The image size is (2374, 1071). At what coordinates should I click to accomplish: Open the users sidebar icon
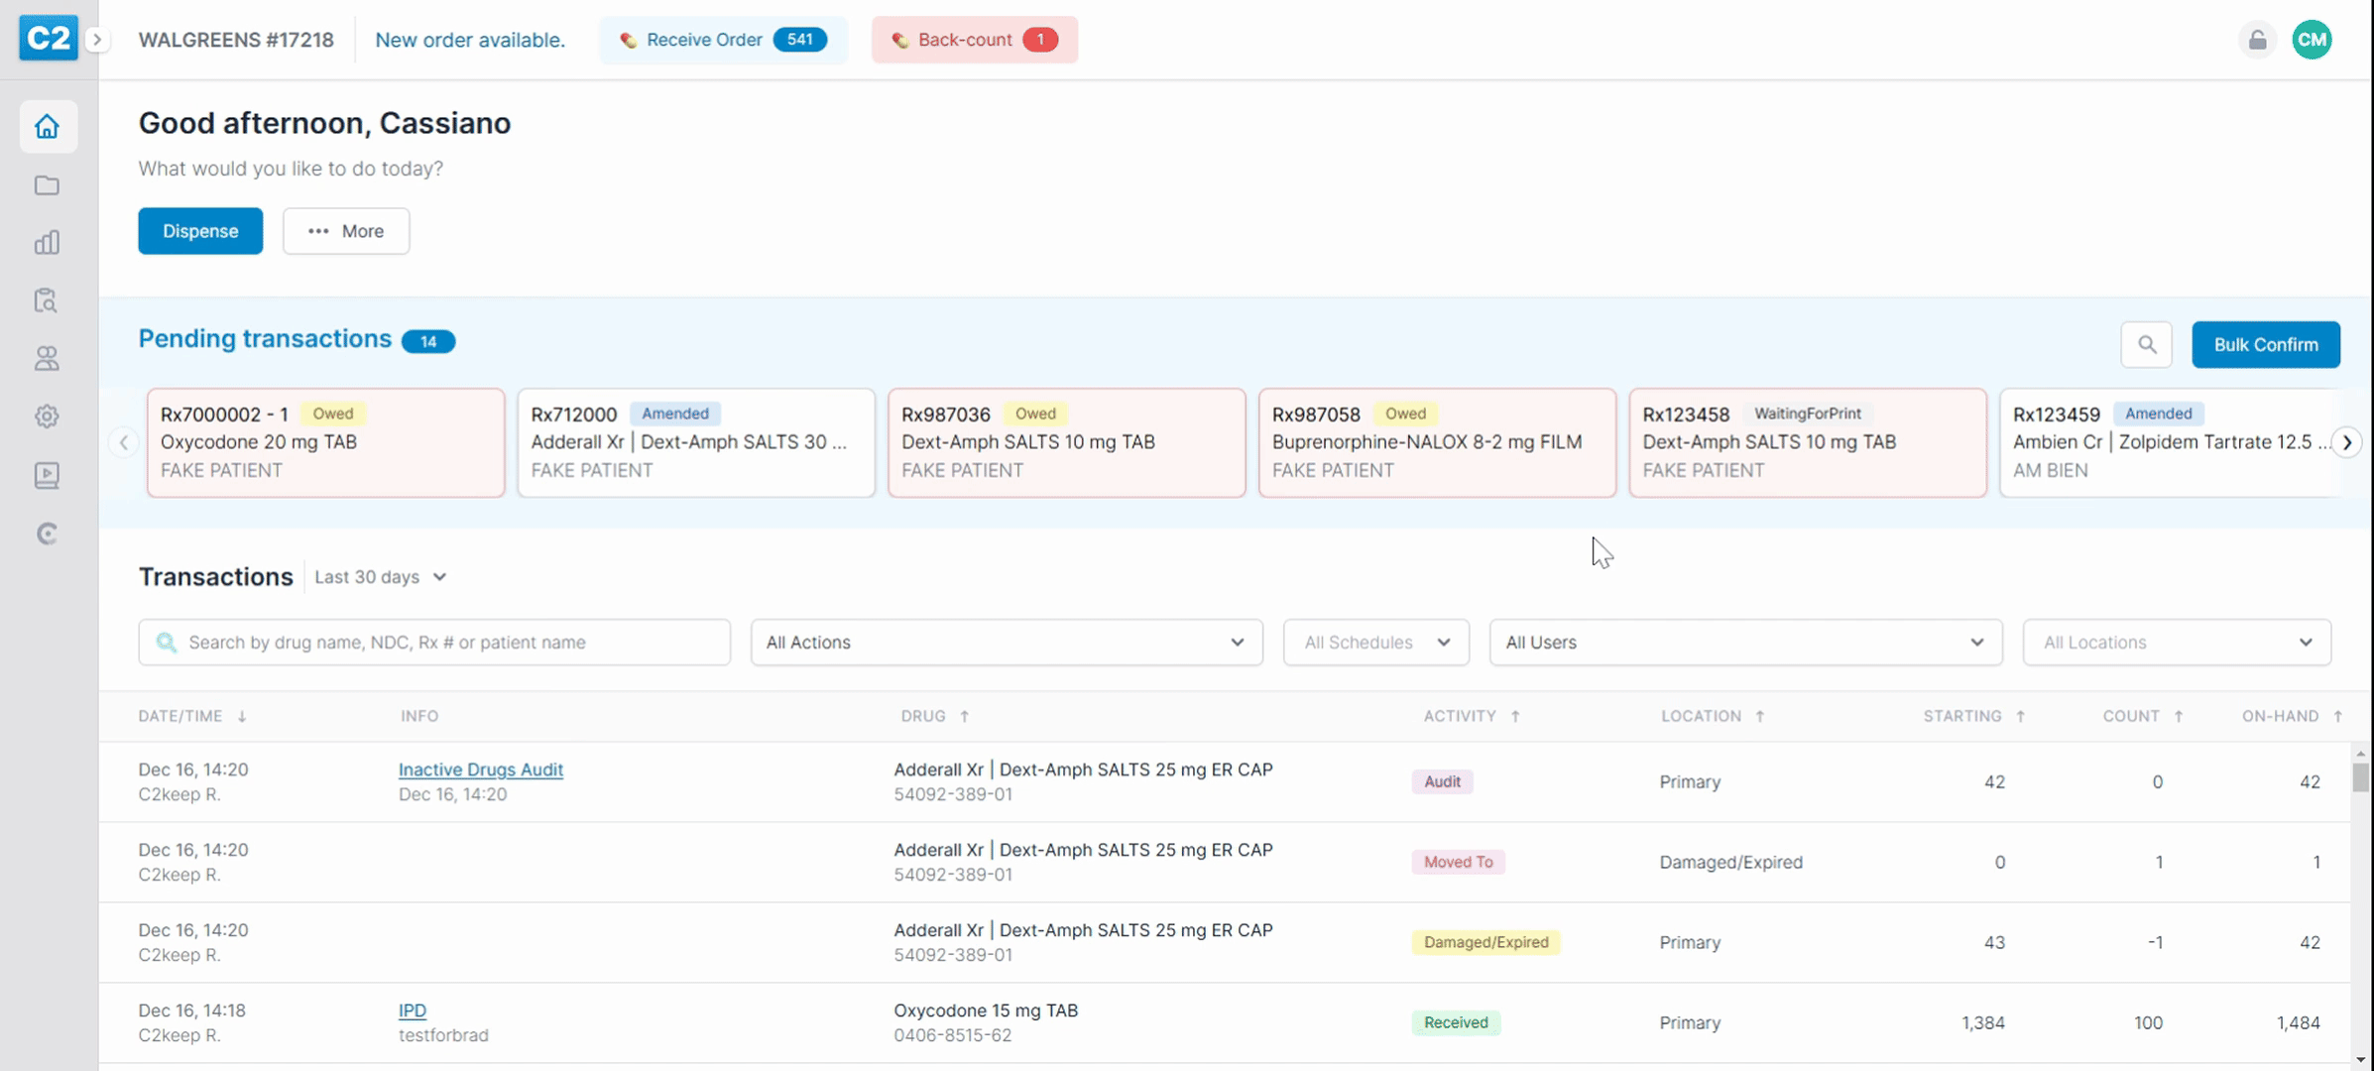47,358
